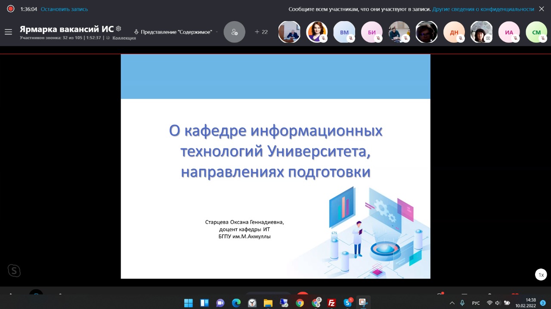Select participant avatar with initials ВМ
This screenshot has height=309, width=551.
(344, 32)
